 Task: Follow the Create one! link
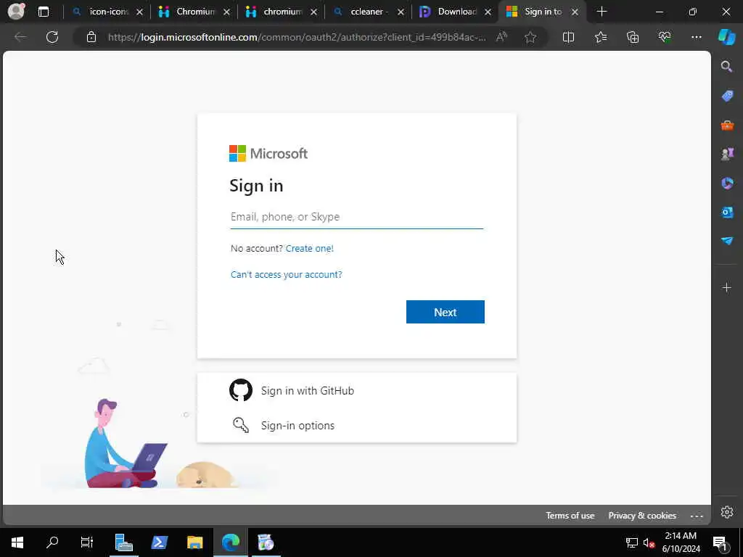pyautogui.click(x=309, y=248)
